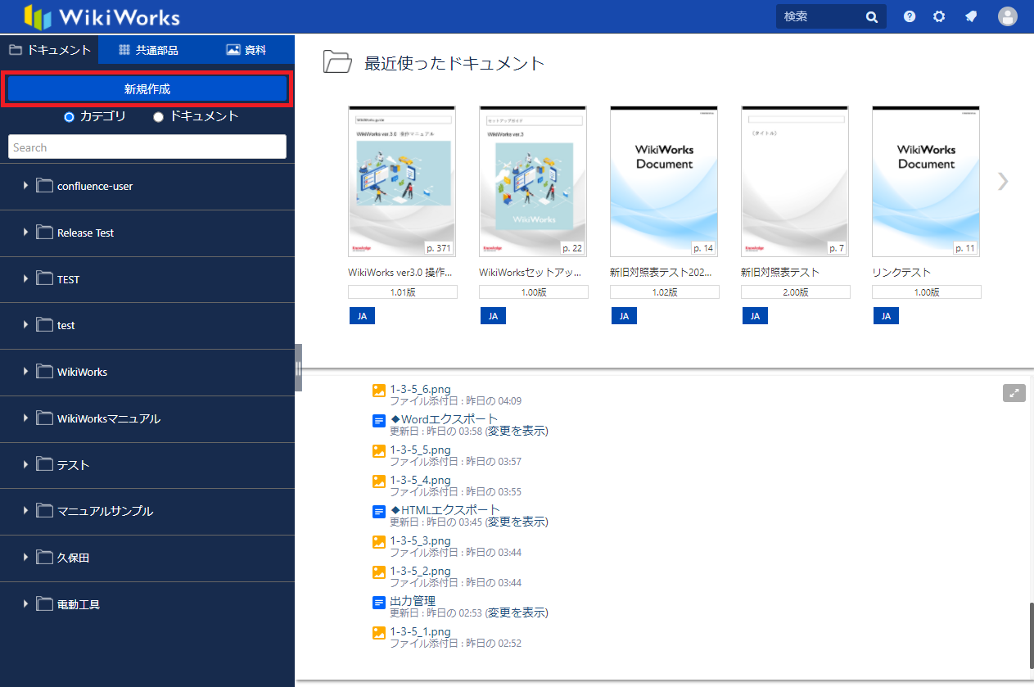The image size is (1034, 687).
Task: Open the user profile avatar
Action: click(x=1008, y=16)
